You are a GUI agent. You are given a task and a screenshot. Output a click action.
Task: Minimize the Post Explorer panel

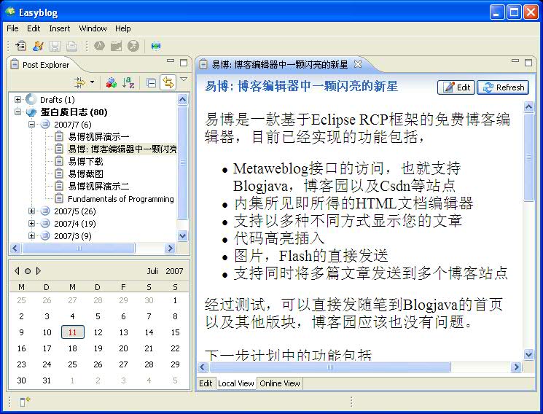click(171, 61)
